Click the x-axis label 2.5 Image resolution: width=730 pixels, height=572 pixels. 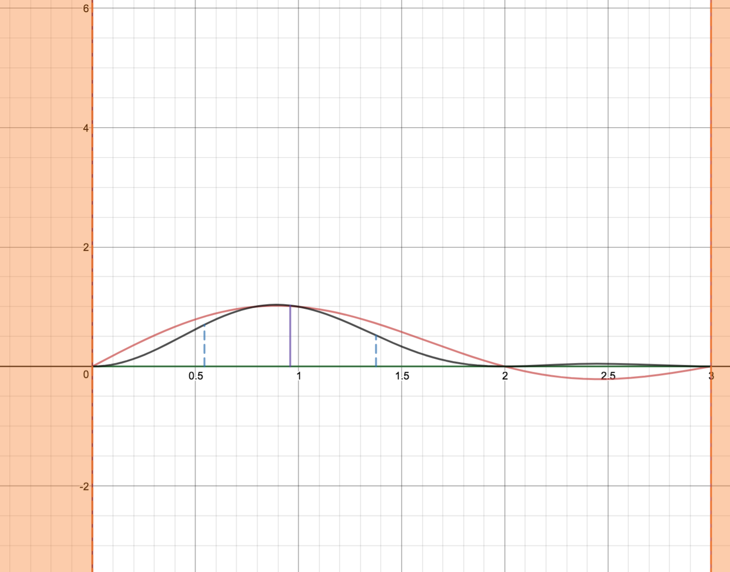(608, 376)
